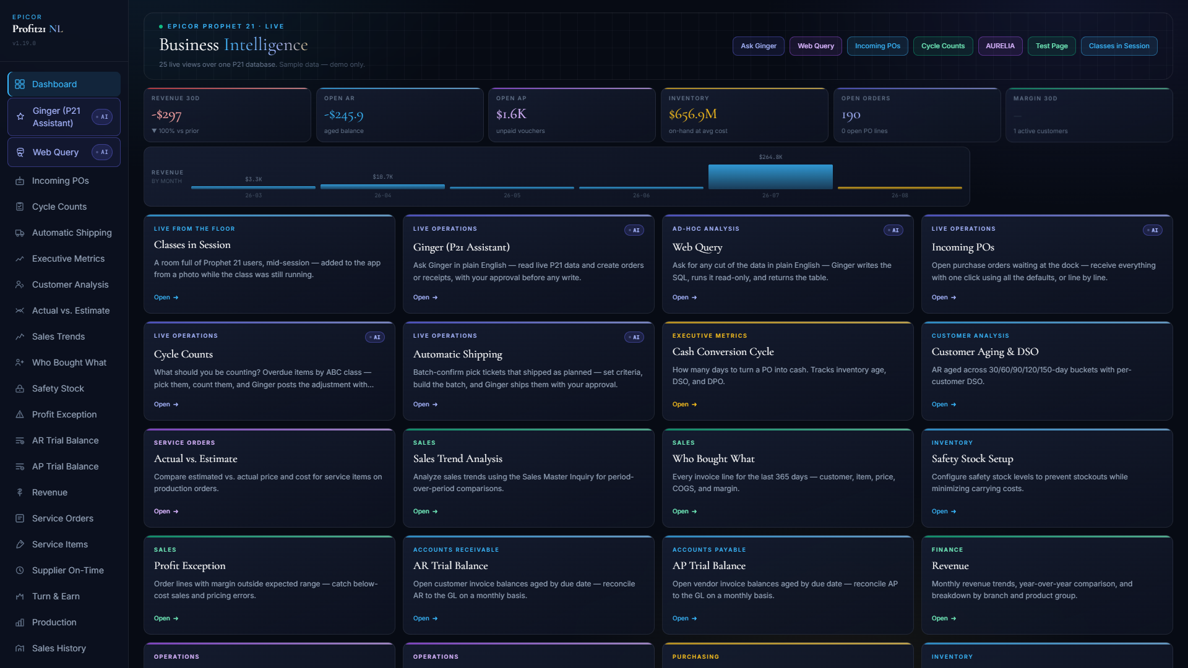Click the Service Orders sidebar icon
Screen dimensions: 1188x668
(x=20, y=518)
